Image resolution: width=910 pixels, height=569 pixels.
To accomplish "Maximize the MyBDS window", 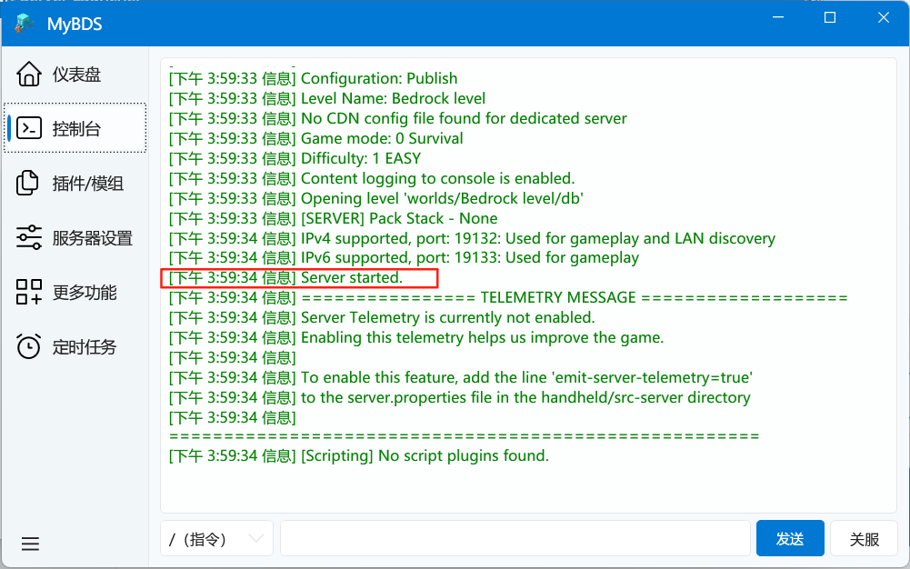I will click(x=829, y=18).
